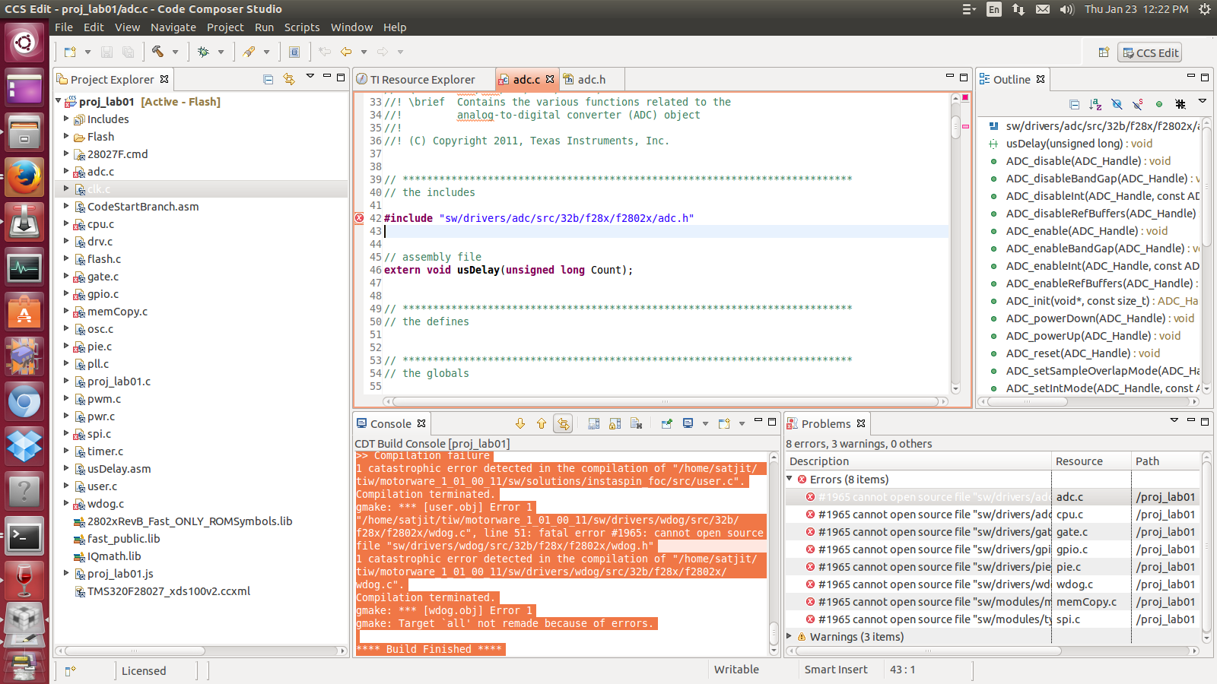This screenshot has height=684, width=1217.
Task: Toggle the group-includes filter icon in Outline
Action: [1180, 104]
